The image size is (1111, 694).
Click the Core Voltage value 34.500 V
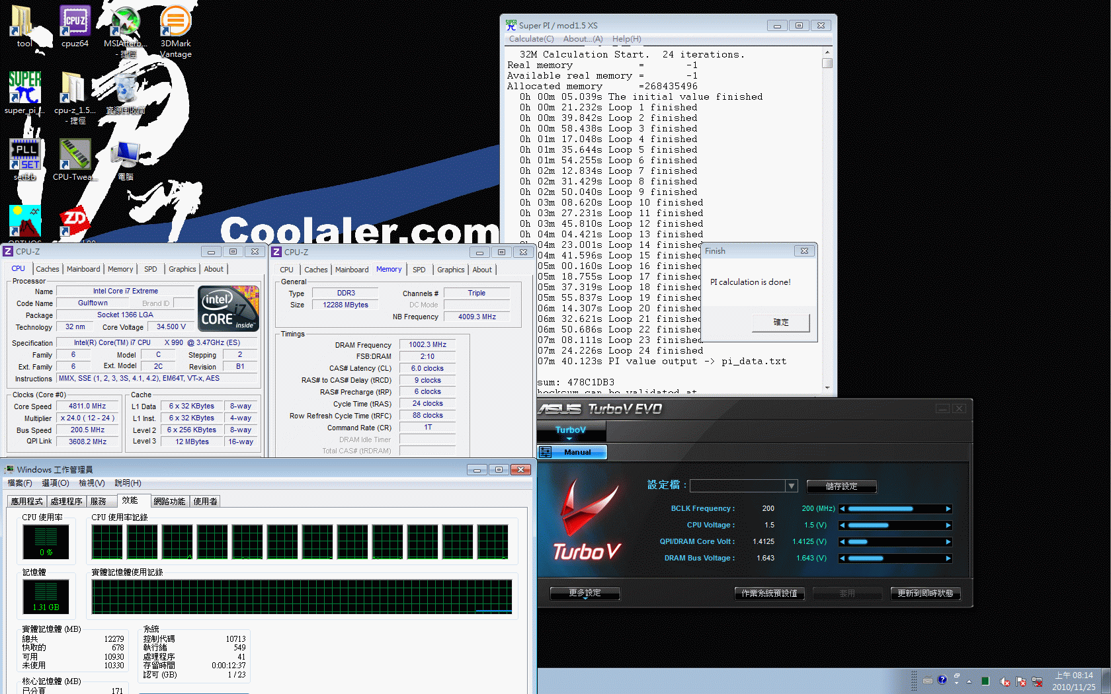(171, 327)
